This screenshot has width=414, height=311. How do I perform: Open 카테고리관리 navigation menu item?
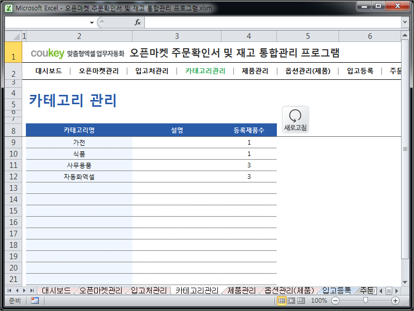click(205, 71)
